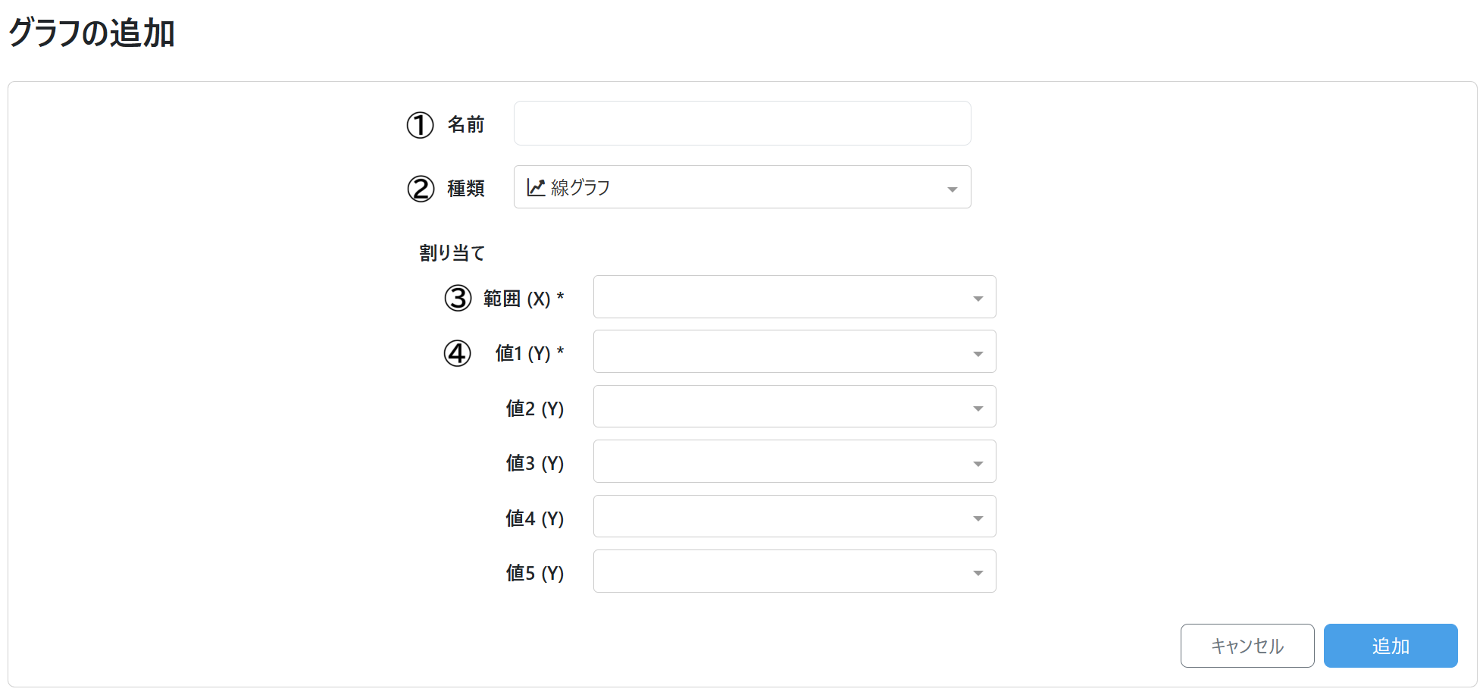
Task: Click the caret arrow of 値5 (Y)
Action: (978, 574)
